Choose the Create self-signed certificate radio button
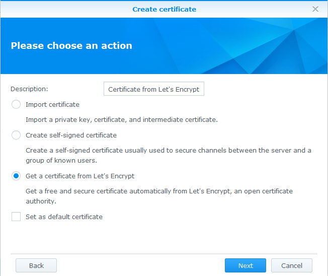This screenshot has height=276, width=328. 16,135
